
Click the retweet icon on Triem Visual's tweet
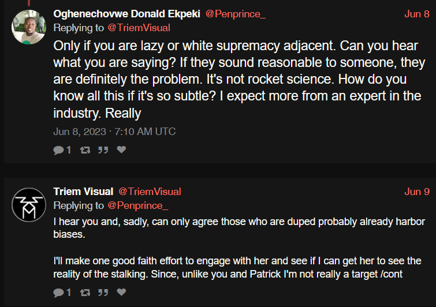tap(85, 293)
